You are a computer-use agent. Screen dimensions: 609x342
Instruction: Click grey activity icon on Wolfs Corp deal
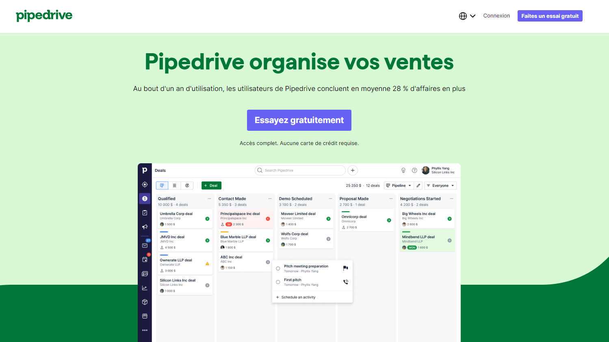(x=328, y=239)
